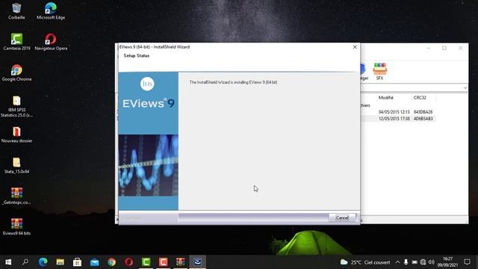This screenshot has height=269, width=478.
Task: Close the InstallShield Wizard window
Action: tap(355, 47)
